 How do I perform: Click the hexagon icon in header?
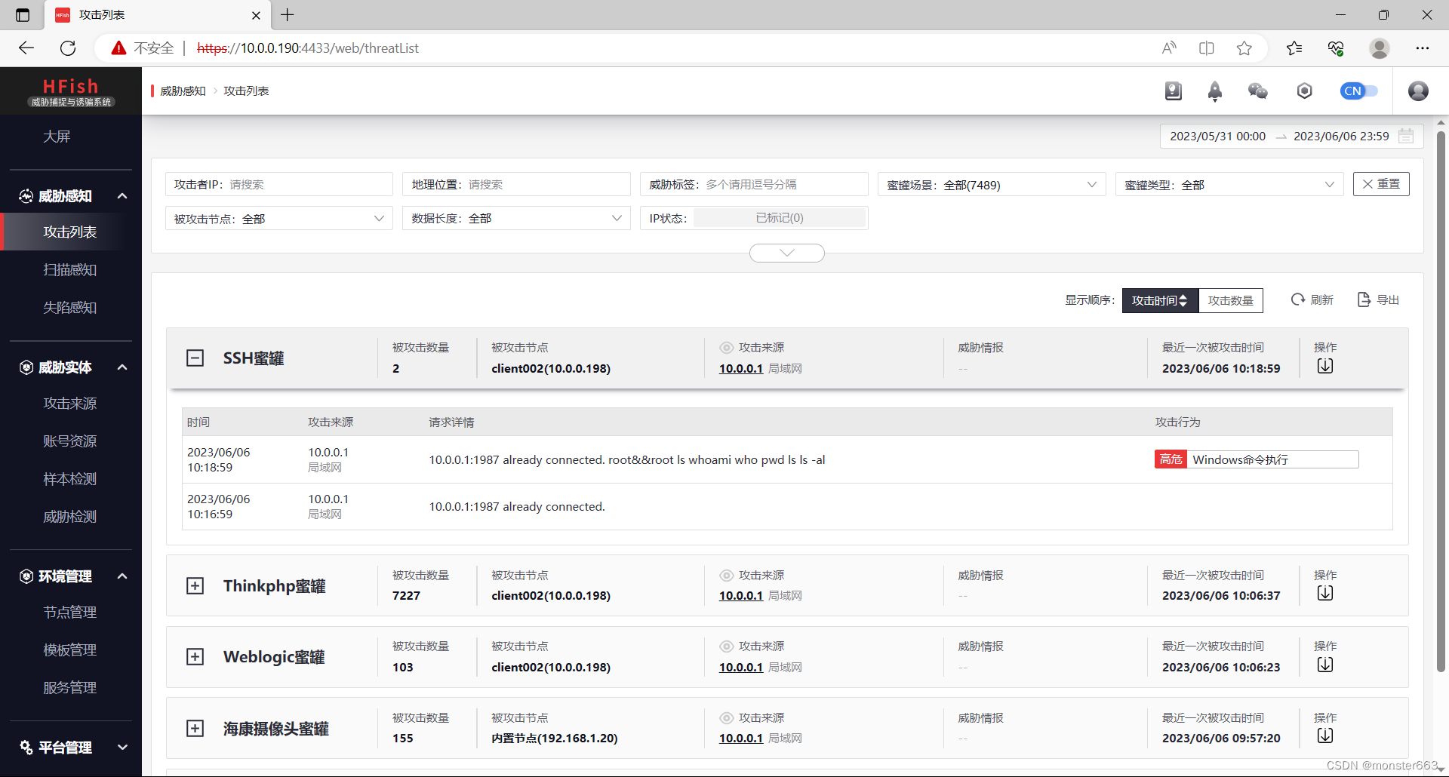pos(1305,91)
